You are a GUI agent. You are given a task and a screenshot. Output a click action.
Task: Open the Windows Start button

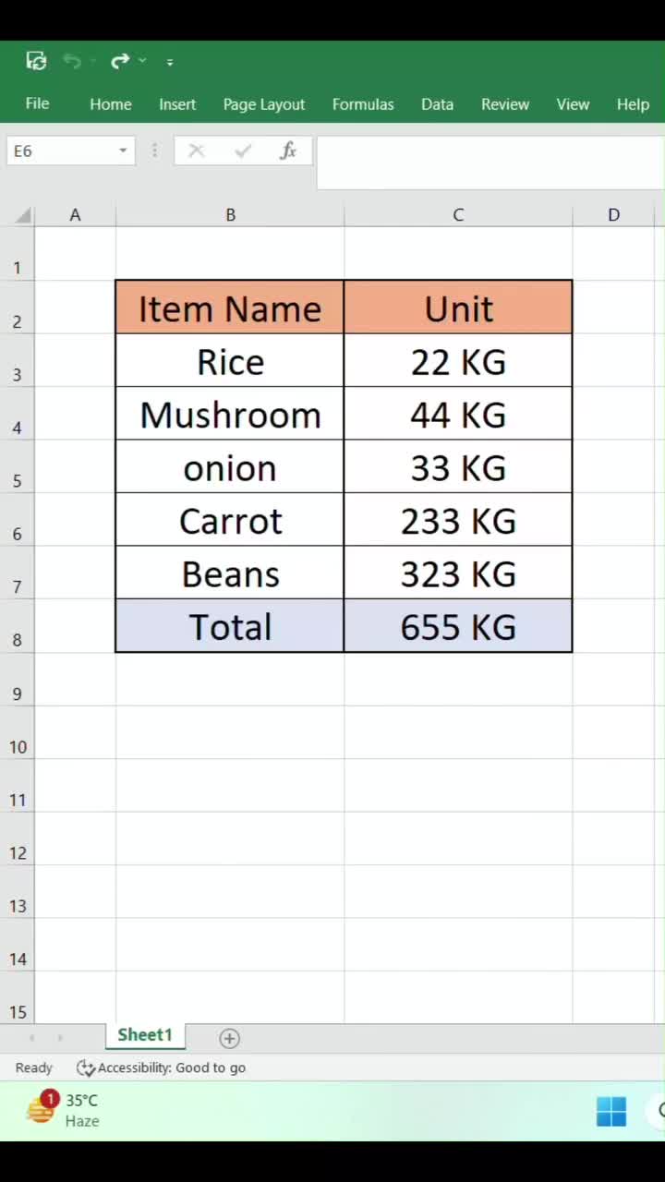pos(611,1111)
